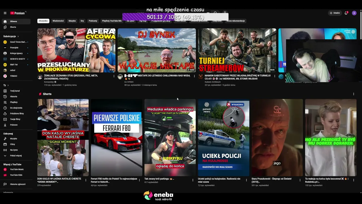The height and width of the screenshot is (204, 362).
Task: Select Nowe rekomendacje filter chip
Action: coord(236,21)
